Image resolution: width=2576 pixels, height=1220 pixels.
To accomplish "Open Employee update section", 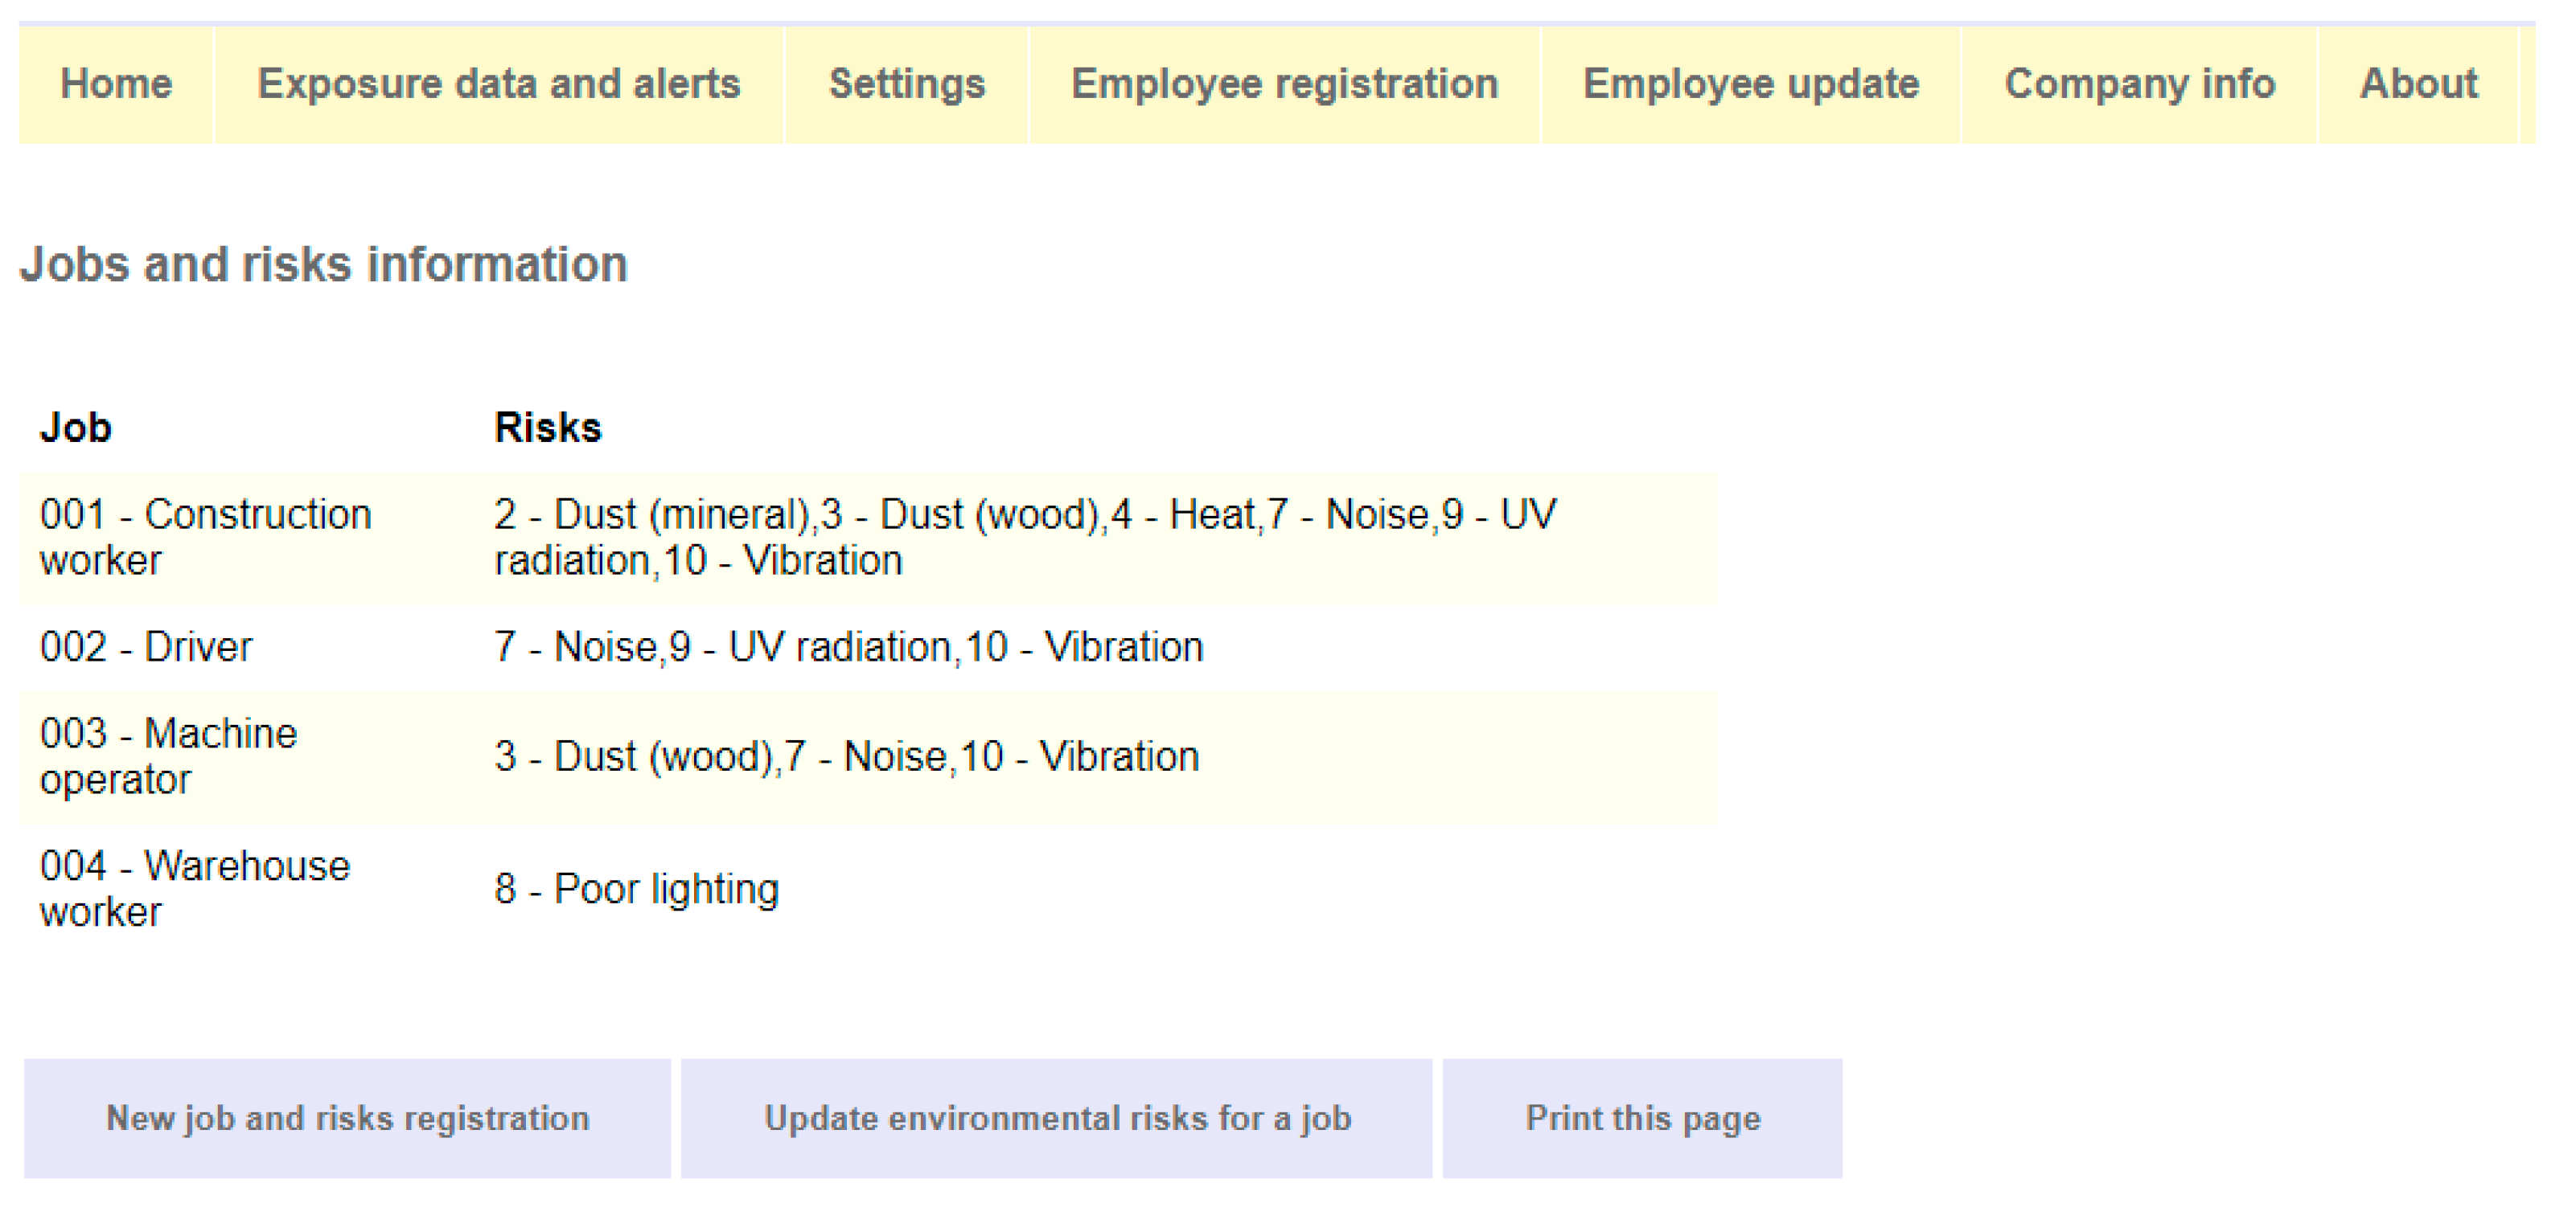I will 1750,84.
